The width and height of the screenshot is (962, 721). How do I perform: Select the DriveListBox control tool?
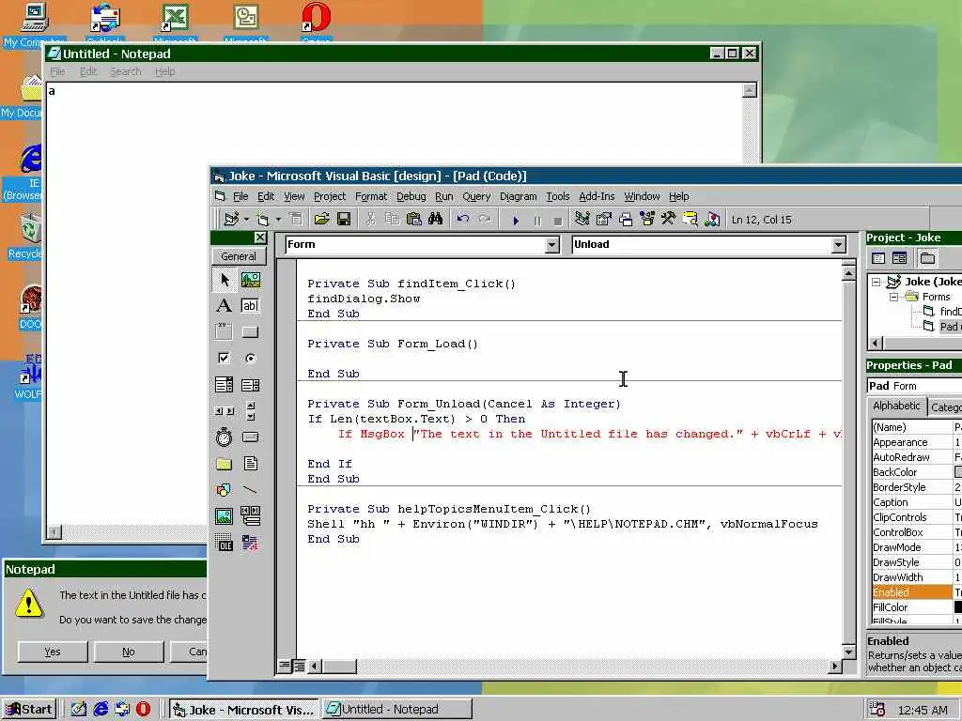click(250, 437)
